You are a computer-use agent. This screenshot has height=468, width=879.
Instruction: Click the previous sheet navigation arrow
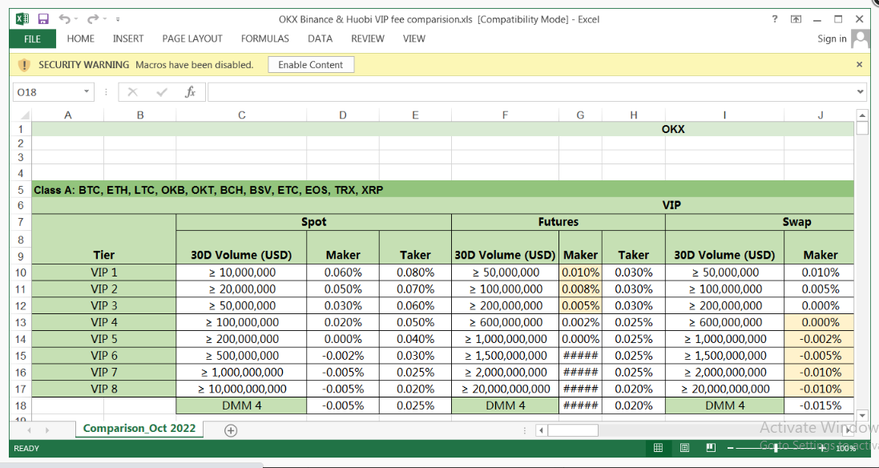(29, 430)
